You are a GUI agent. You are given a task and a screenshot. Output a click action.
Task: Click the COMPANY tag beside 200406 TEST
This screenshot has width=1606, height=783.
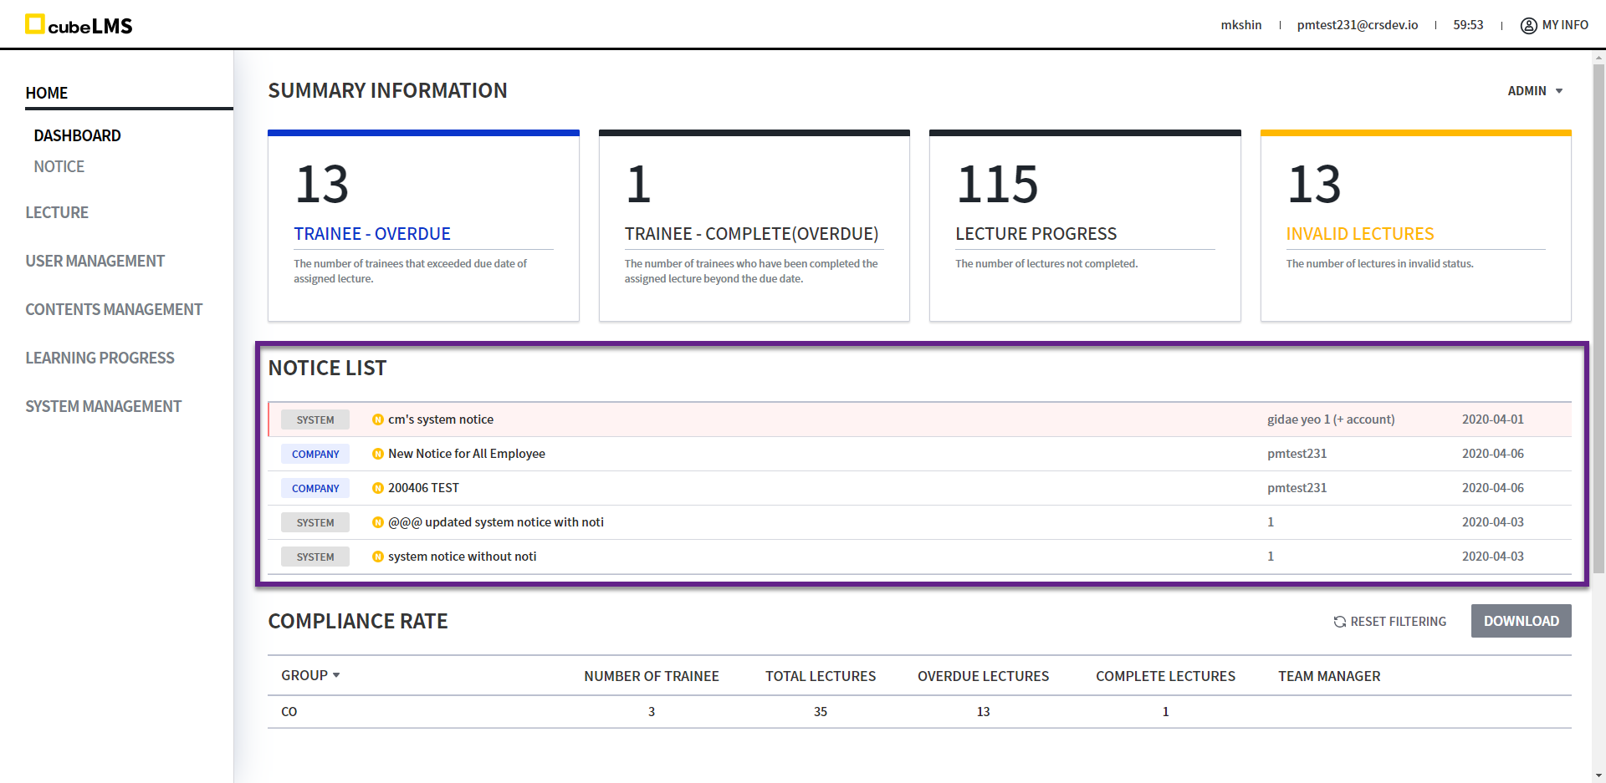(x=315, y=488)
